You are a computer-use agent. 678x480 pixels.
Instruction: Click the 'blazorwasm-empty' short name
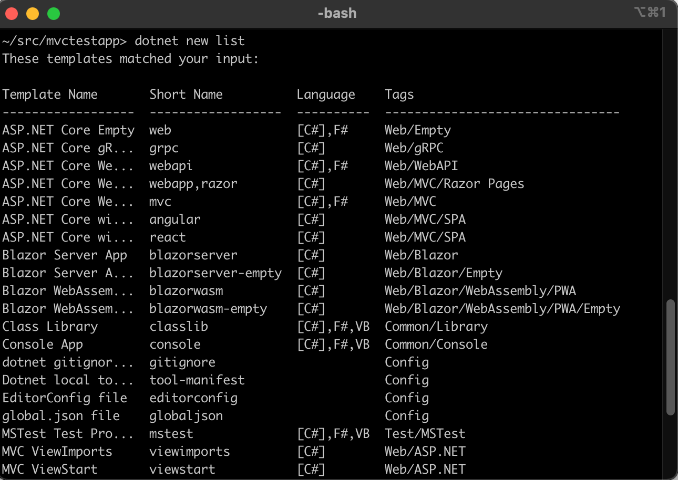pos(208,309)
